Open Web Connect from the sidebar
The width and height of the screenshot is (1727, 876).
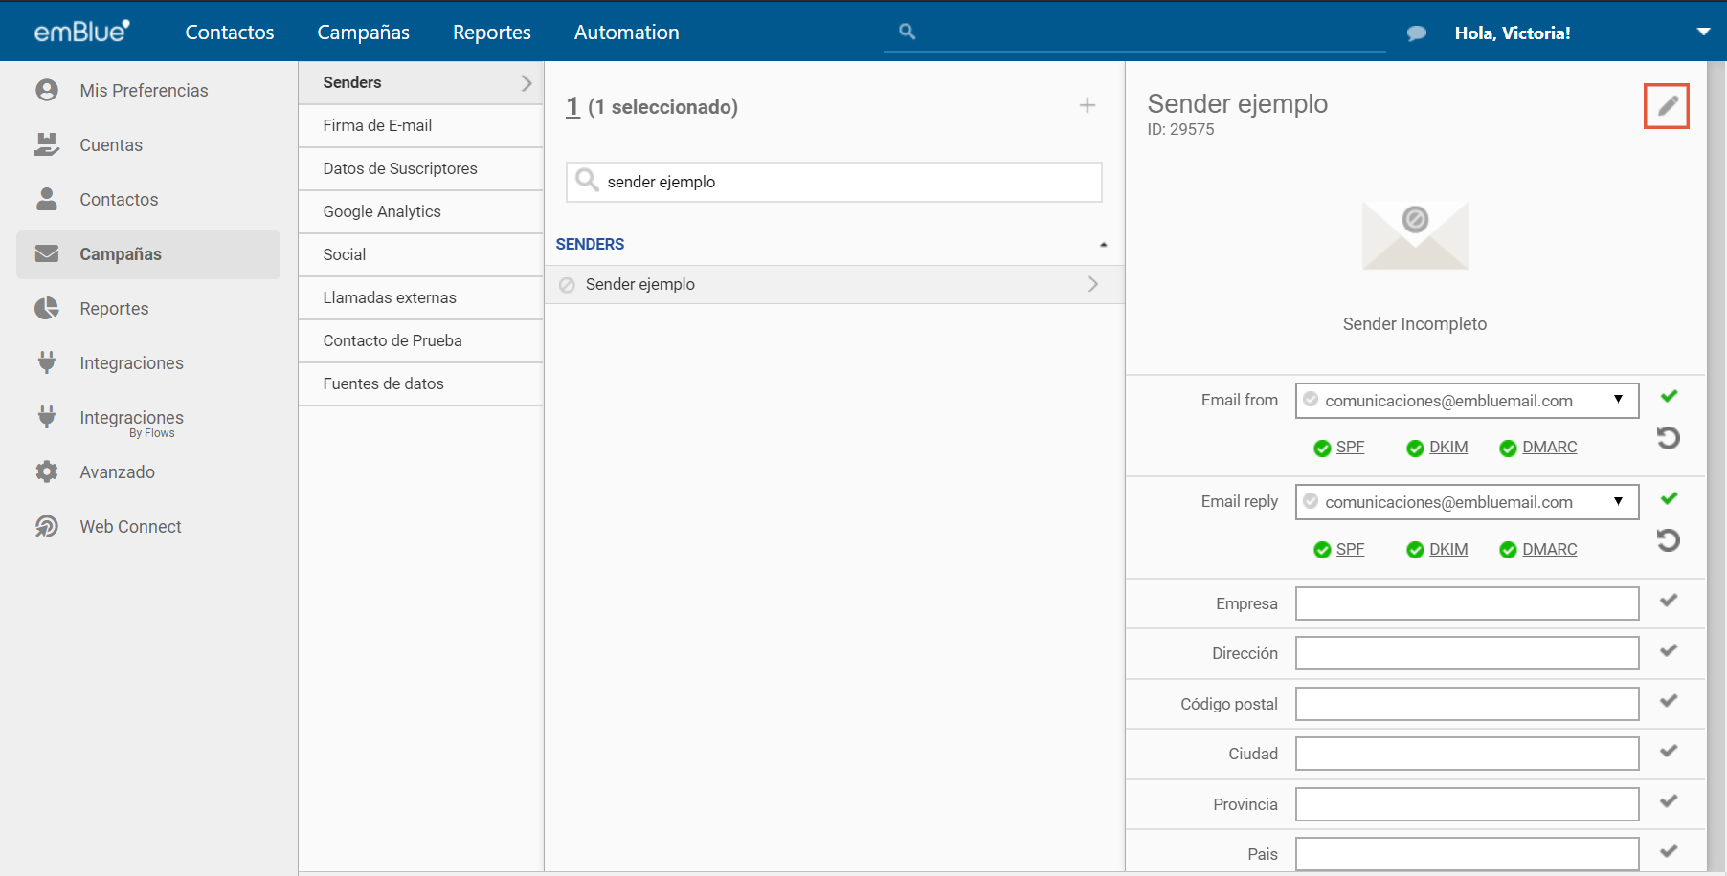[x=130, y=527]
